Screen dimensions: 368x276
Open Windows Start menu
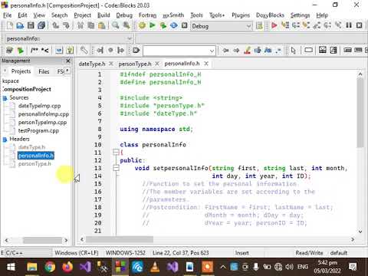click(11, 267)
